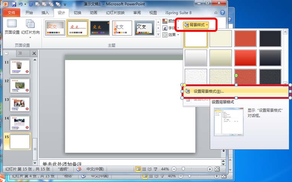Switch to Reading view in status bar
The image size is (292, 182).
[x=149, y=169]
